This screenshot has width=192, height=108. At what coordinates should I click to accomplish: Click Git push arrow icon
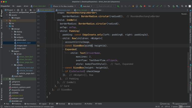(x=161, y=6)
